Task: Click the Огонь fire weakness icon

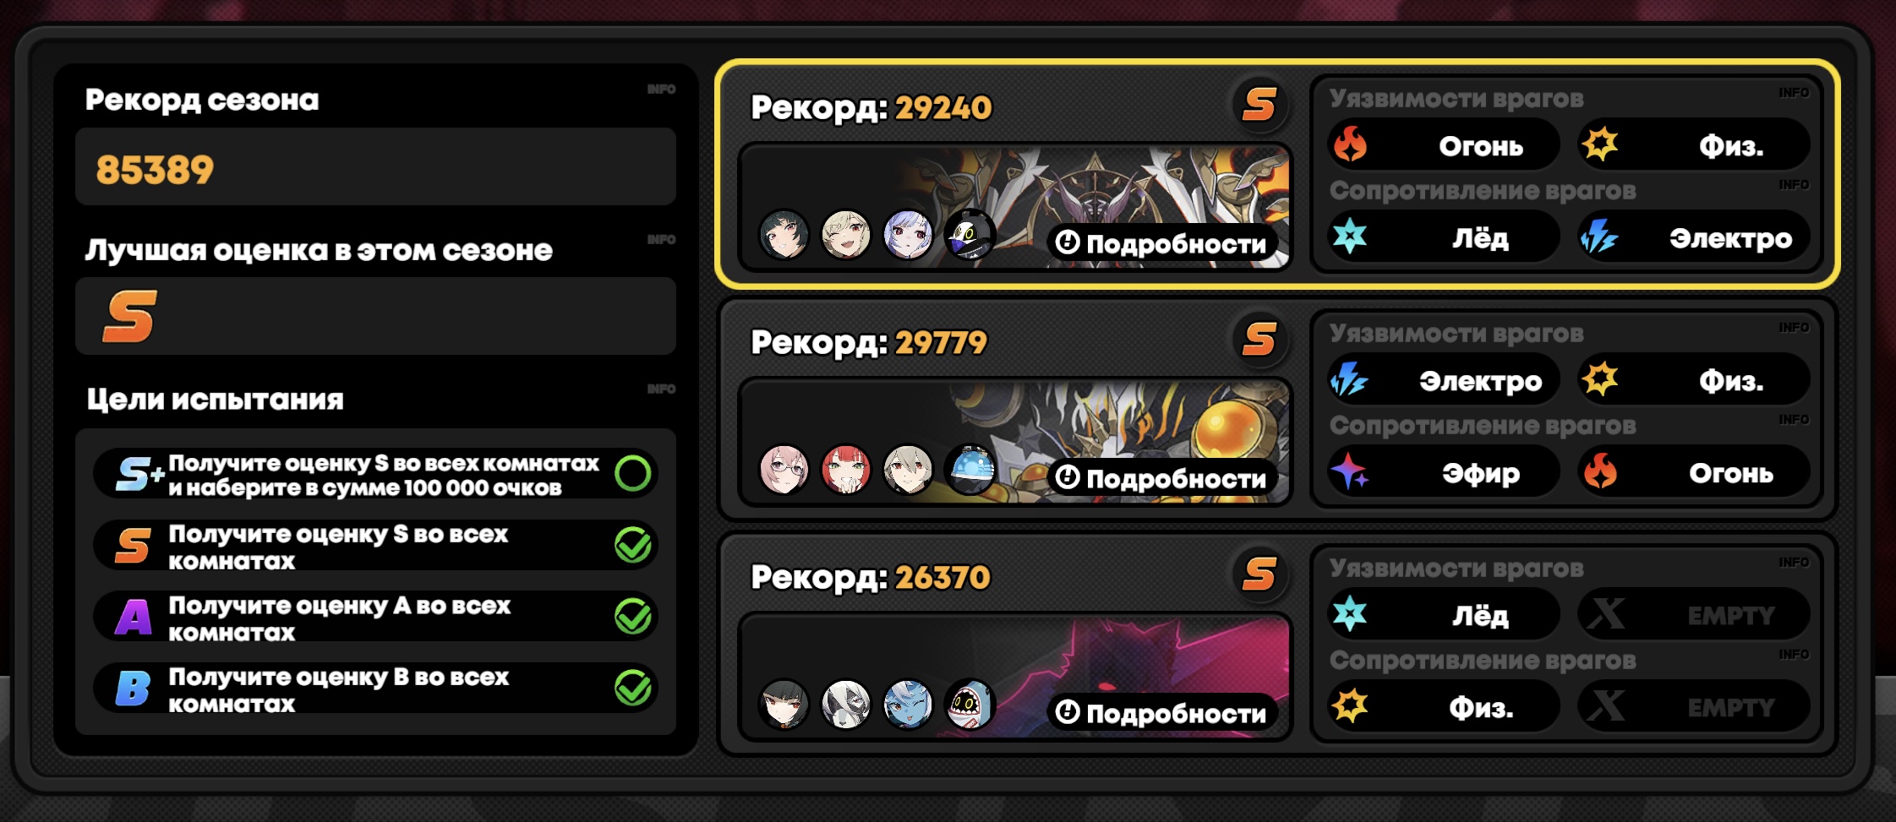Action: pyautogui.click(x=1350, y=144)
